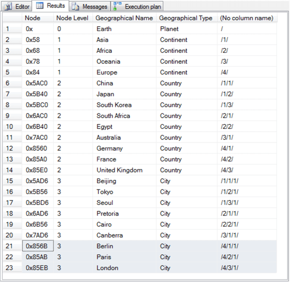Click the London cell

[x=124, y=268]
